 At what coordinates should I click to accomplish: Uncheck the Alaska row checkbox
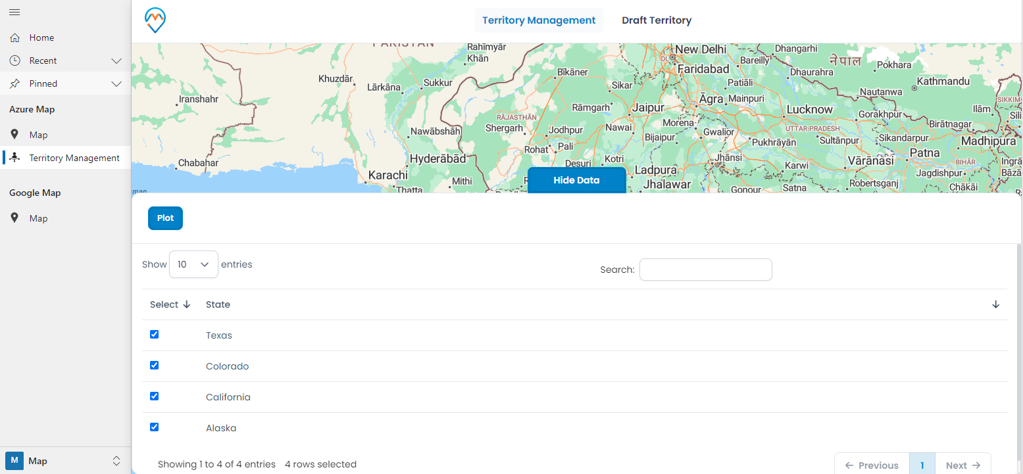(x=155, y=427)
